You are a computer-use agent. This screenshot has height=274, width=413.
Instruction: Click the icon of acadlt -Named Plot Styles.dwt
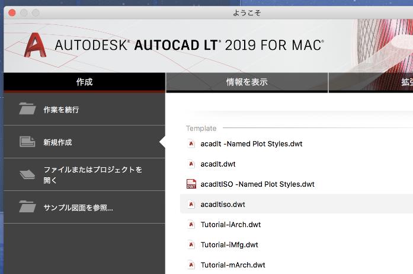[x=191, y=144]
